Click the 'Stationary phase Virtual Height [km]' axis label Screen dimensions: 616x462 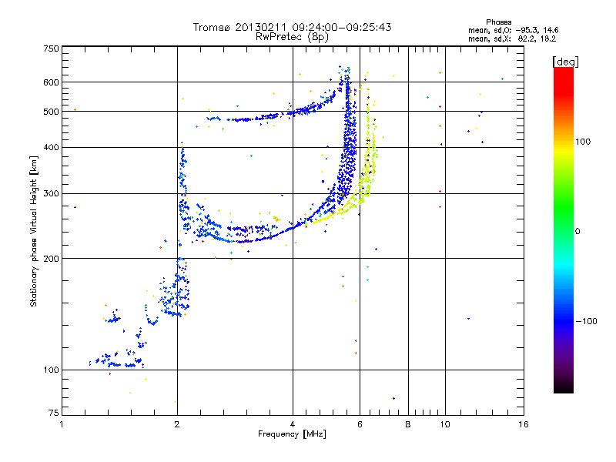pos(34,232)
